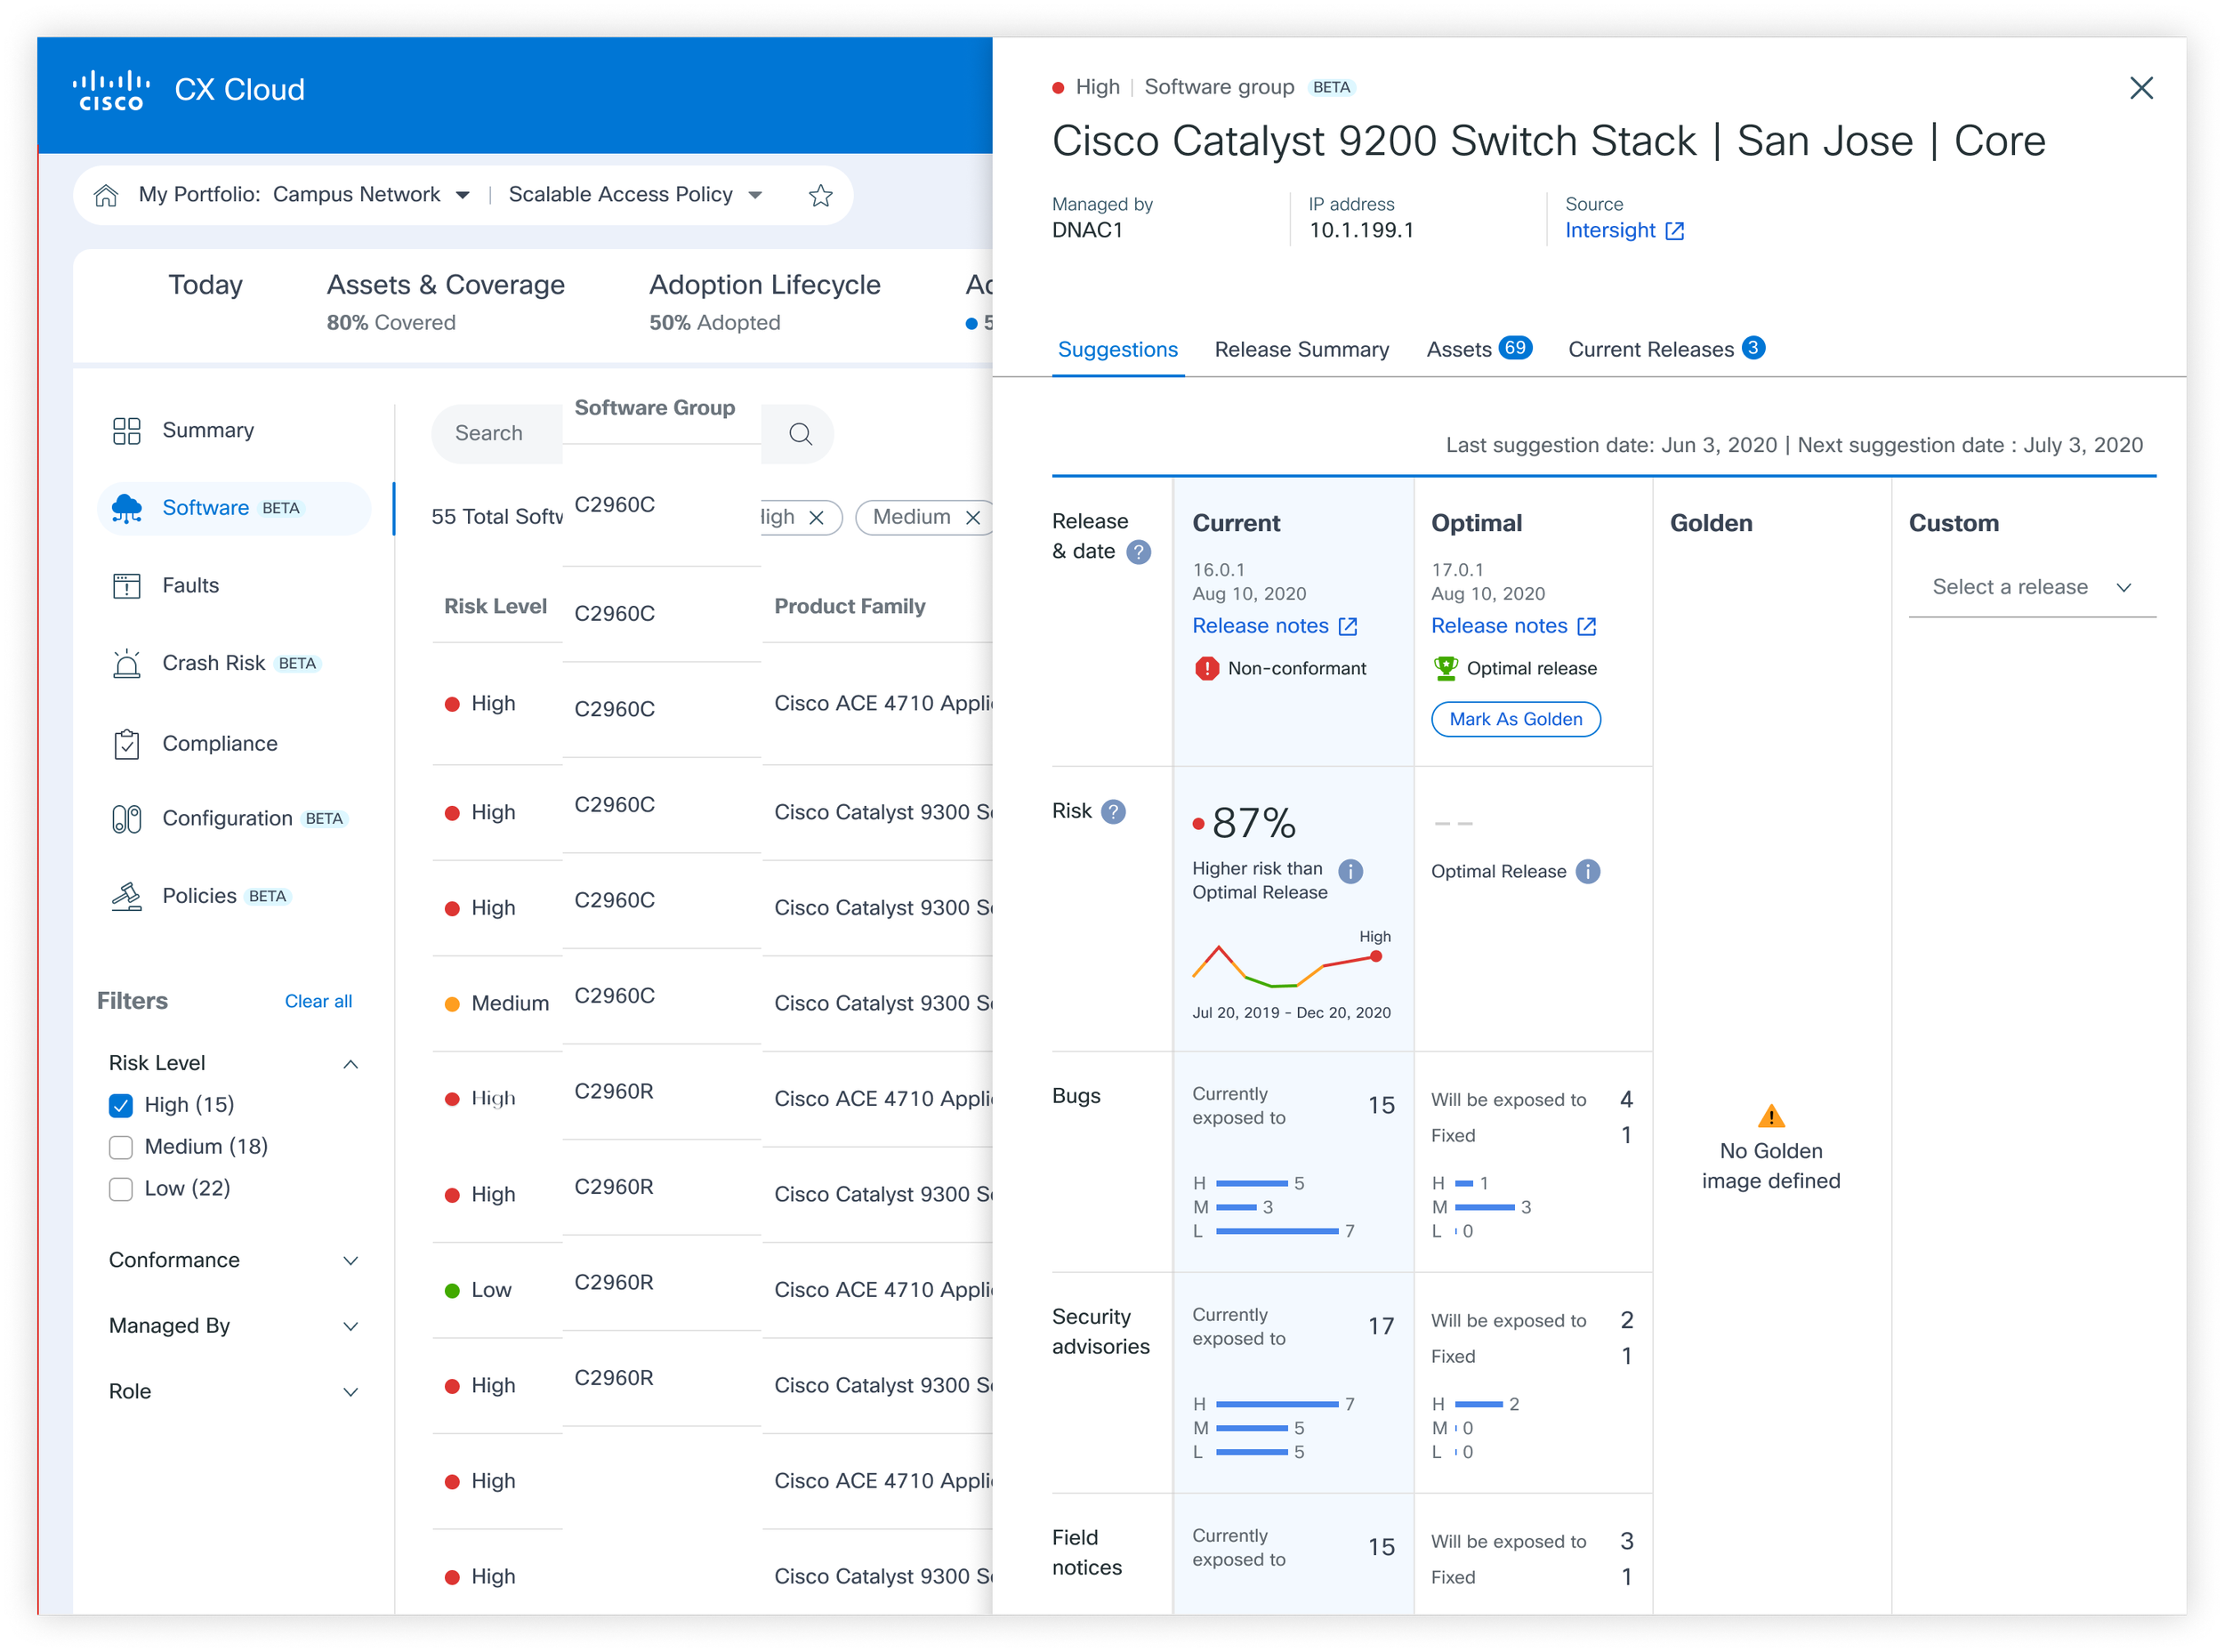Click external link icon on Optimal release notes
The width and height of the screenshot is (2224, 1652).
(x=1586, y=626)
